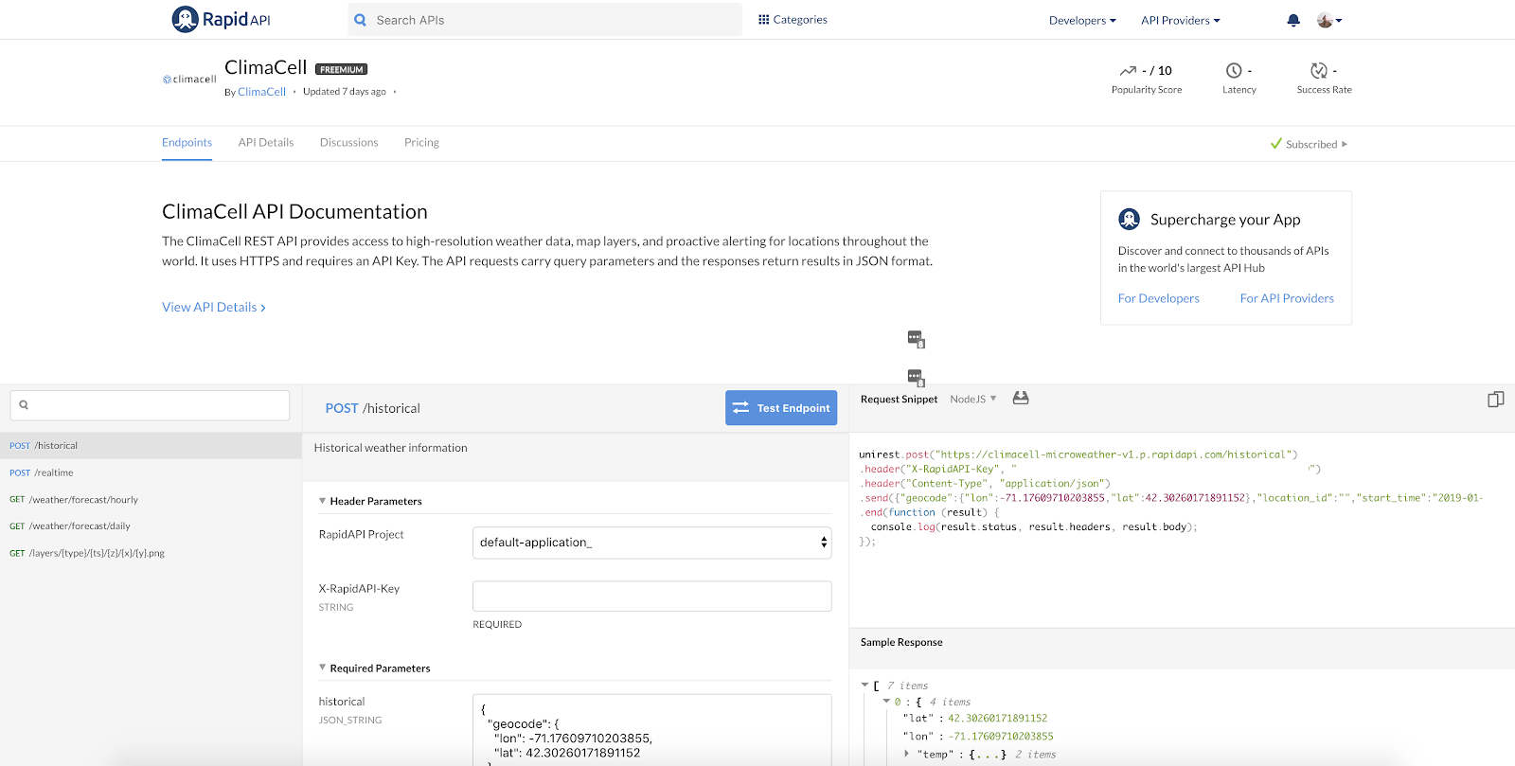1515x766 pixels.
Task: Open the notifications bell
Action: click(1293, 20)
